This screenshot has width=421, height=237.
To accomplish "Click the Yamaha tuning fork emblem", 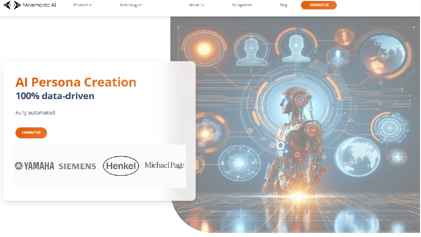I will pos(18,166).
